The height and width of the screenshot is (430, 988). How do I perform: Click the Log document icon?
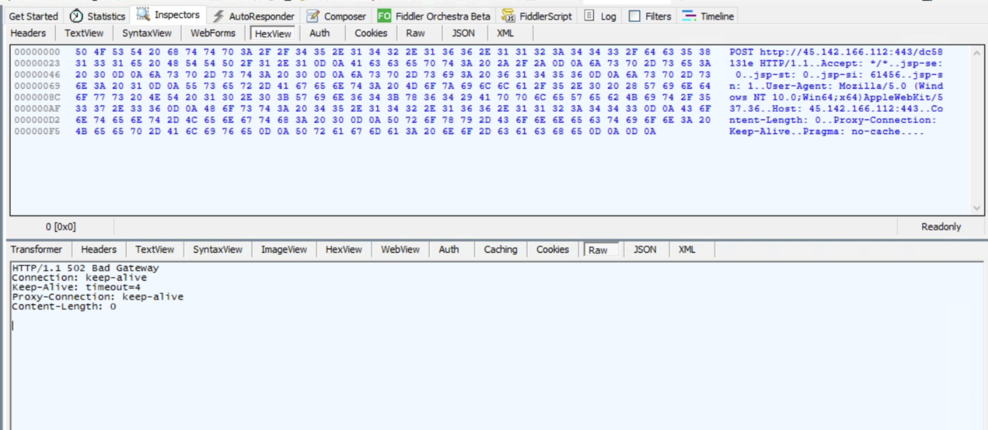pyautogui.click(x=589, y=16)
